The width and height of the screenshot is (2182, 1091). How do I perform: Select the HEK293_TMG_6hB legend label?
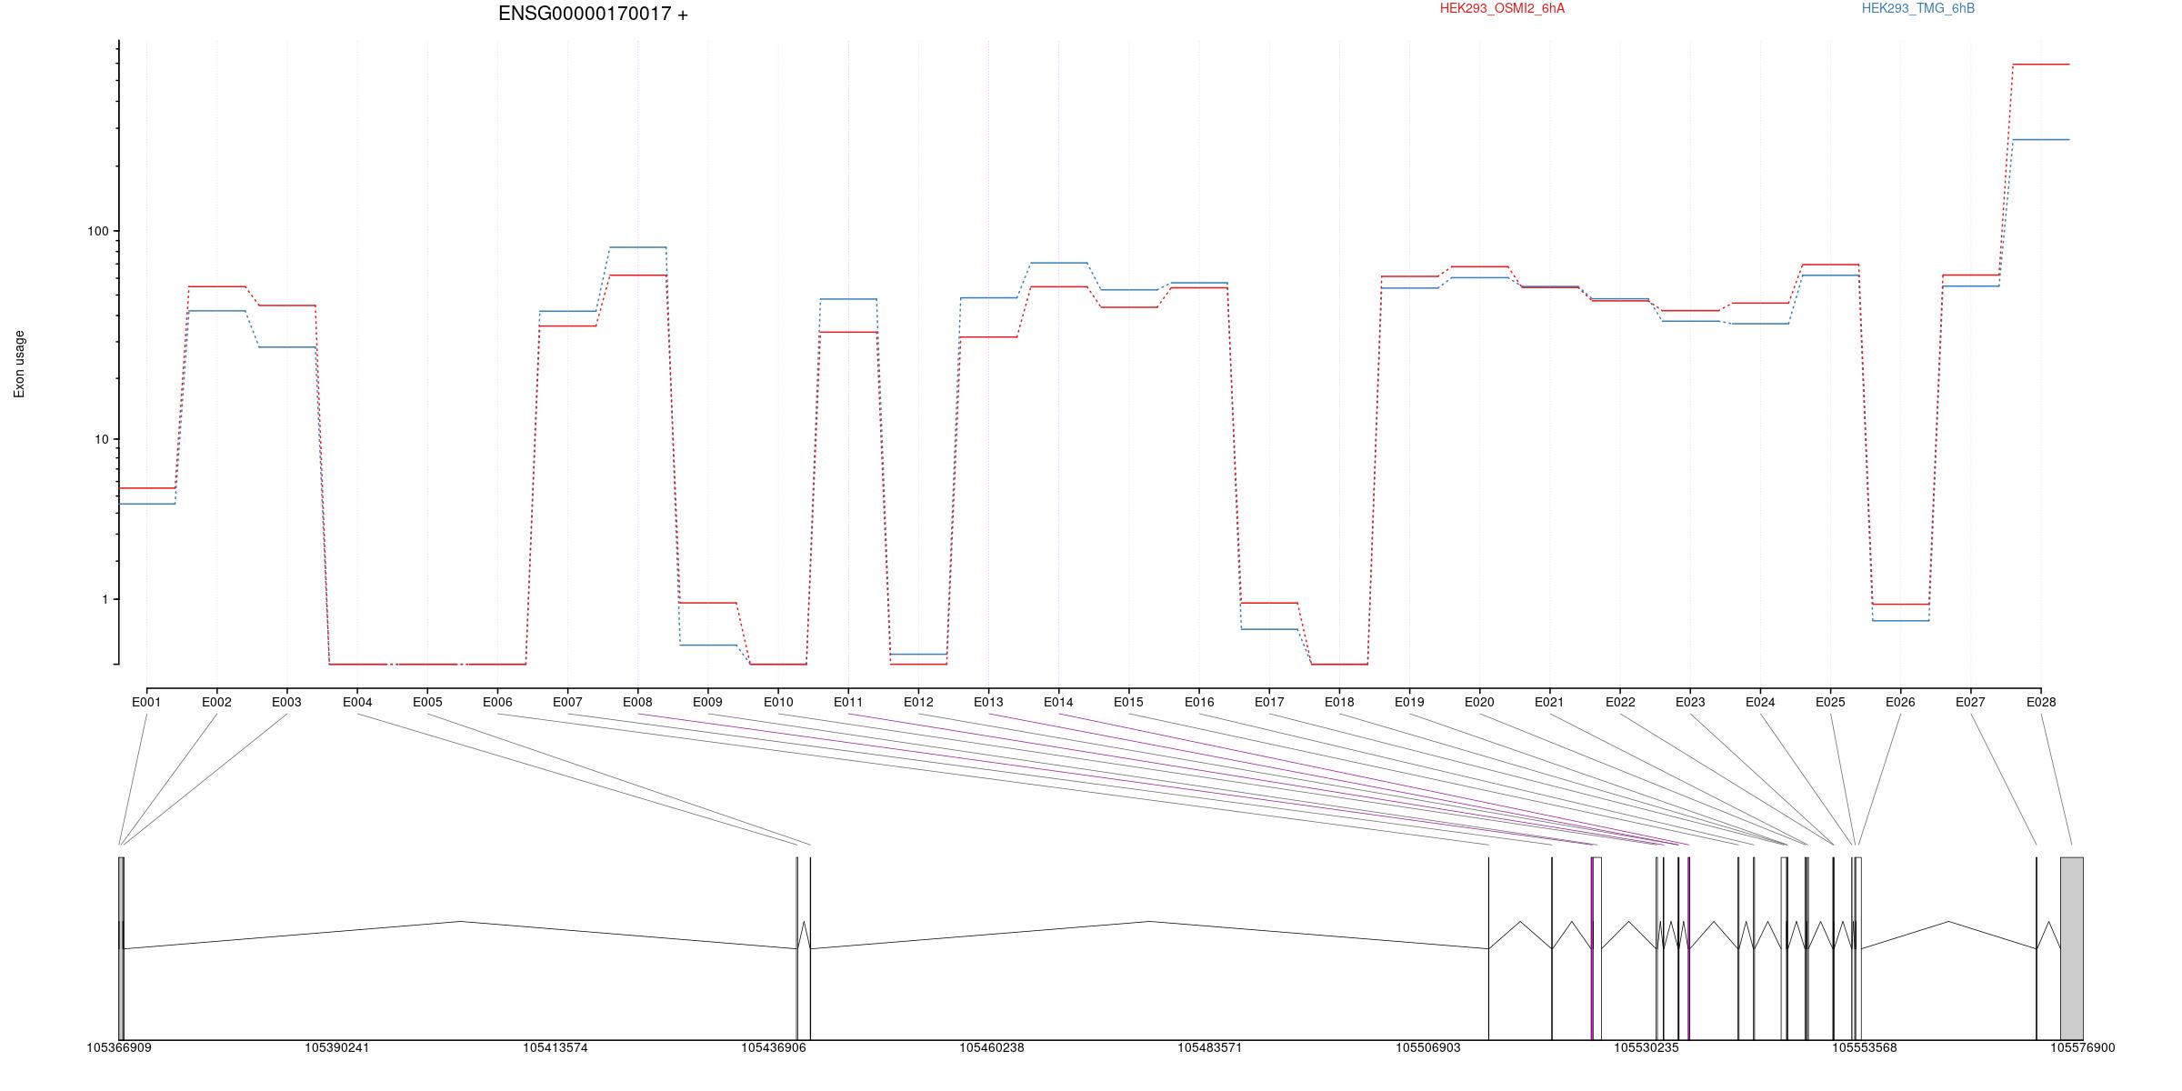(1918, 8)
